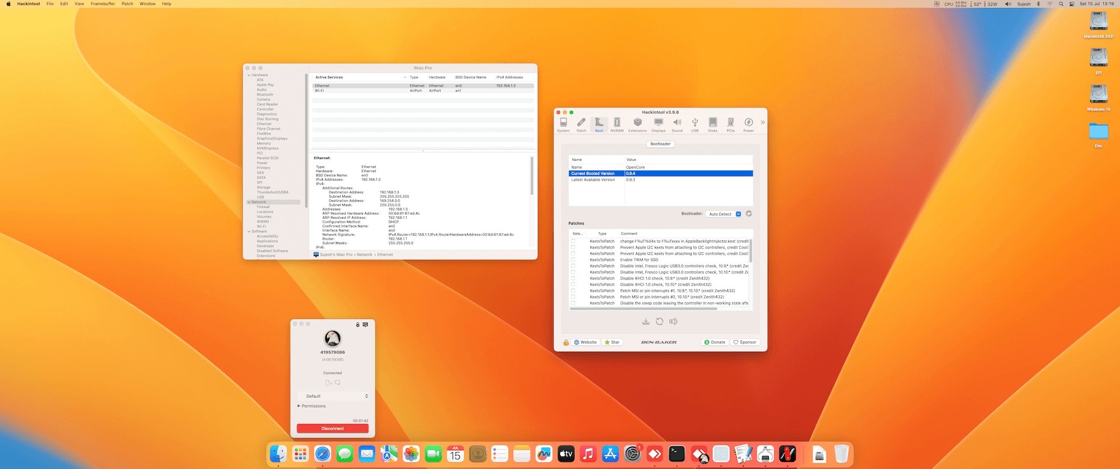Tick checkbox for 'Patch MSI or pin interrupts #1'
This screenshot has width=1120, height=469.
(x=573, y=290)
